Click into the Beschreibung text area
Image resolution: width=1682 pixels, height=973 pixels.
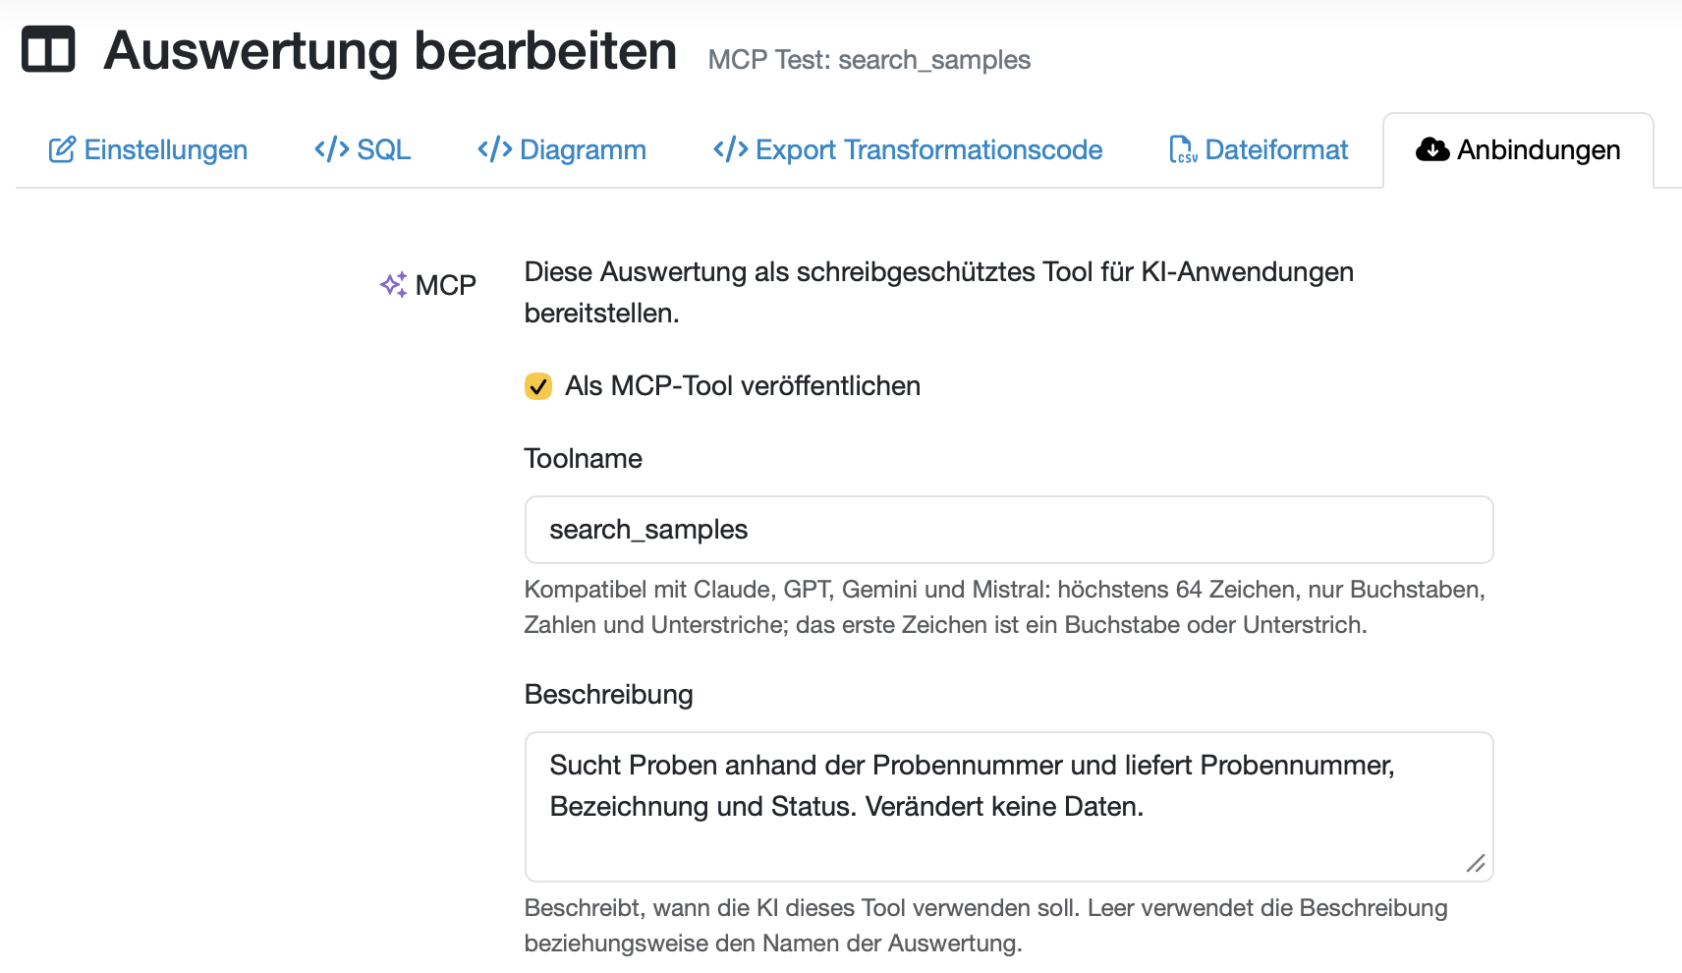pos(1009,807)
